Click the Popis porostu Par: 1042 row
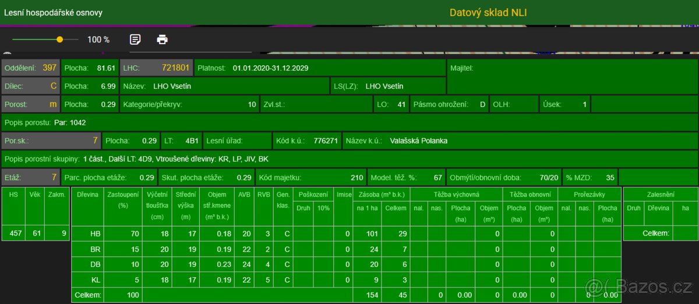 349,123
